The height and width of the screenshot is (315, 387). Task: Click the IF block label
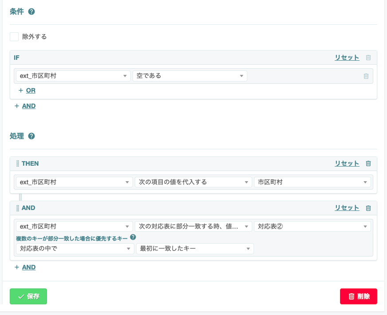(16, 58)
